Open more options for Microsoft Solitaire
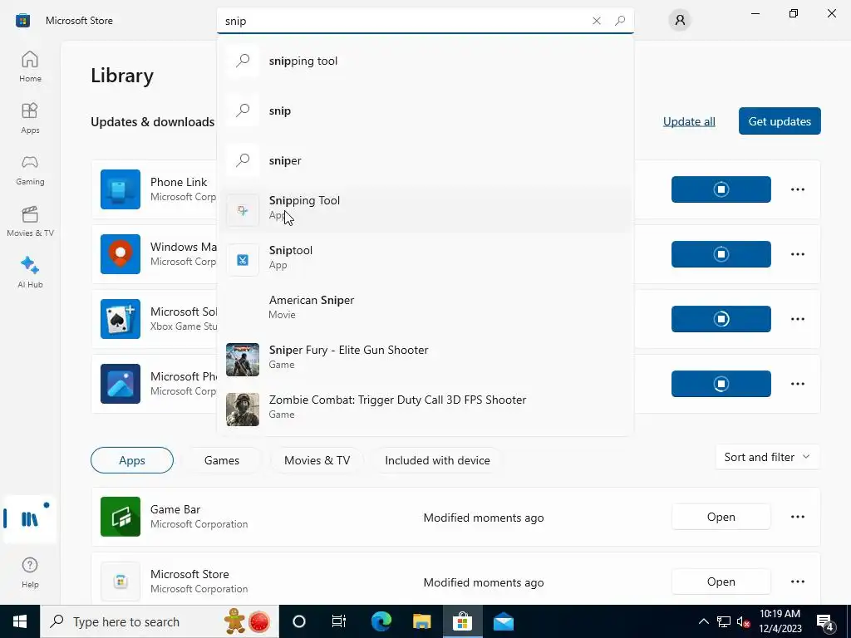 click(797, 319)
